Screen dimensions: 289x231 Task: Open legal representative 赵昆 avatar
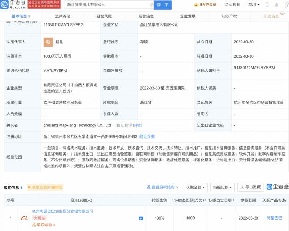[x=48, y=42]
